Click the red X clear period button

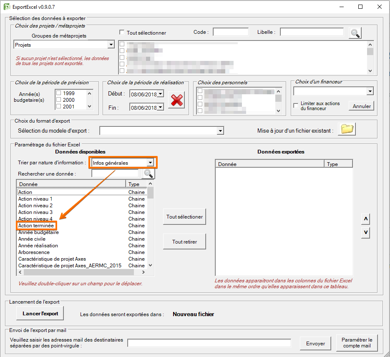(177, 101)
